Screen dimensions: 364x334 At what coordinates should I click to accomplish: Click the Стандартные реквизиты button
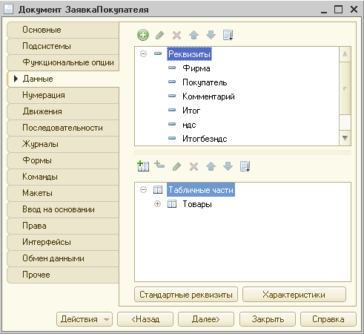[x=186, y=295]
